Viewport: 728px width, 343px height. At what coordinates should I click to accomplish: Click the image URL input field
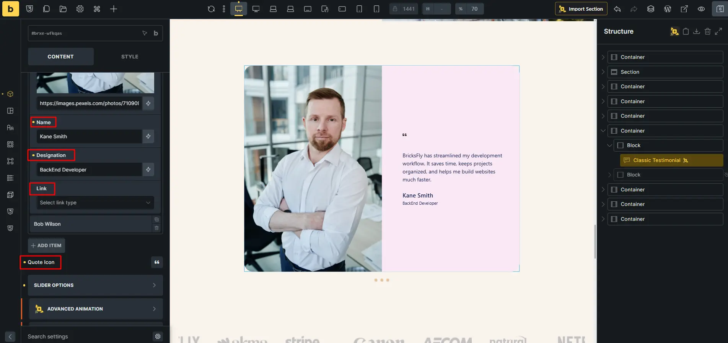point(90,103)
